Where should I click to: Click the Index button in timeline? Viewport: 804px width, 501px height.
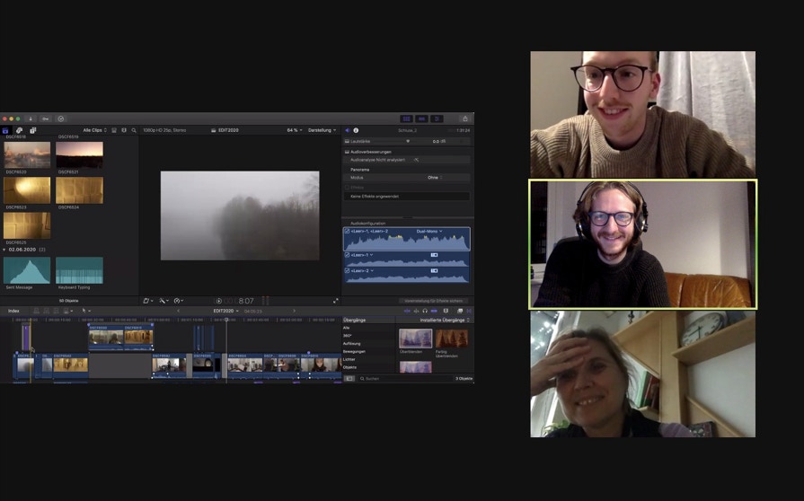[13, 311]
